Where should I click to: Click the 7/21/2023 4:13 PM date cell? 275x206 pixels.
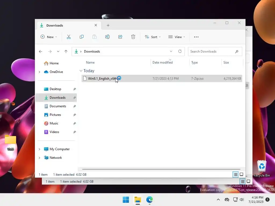[165, 79]
